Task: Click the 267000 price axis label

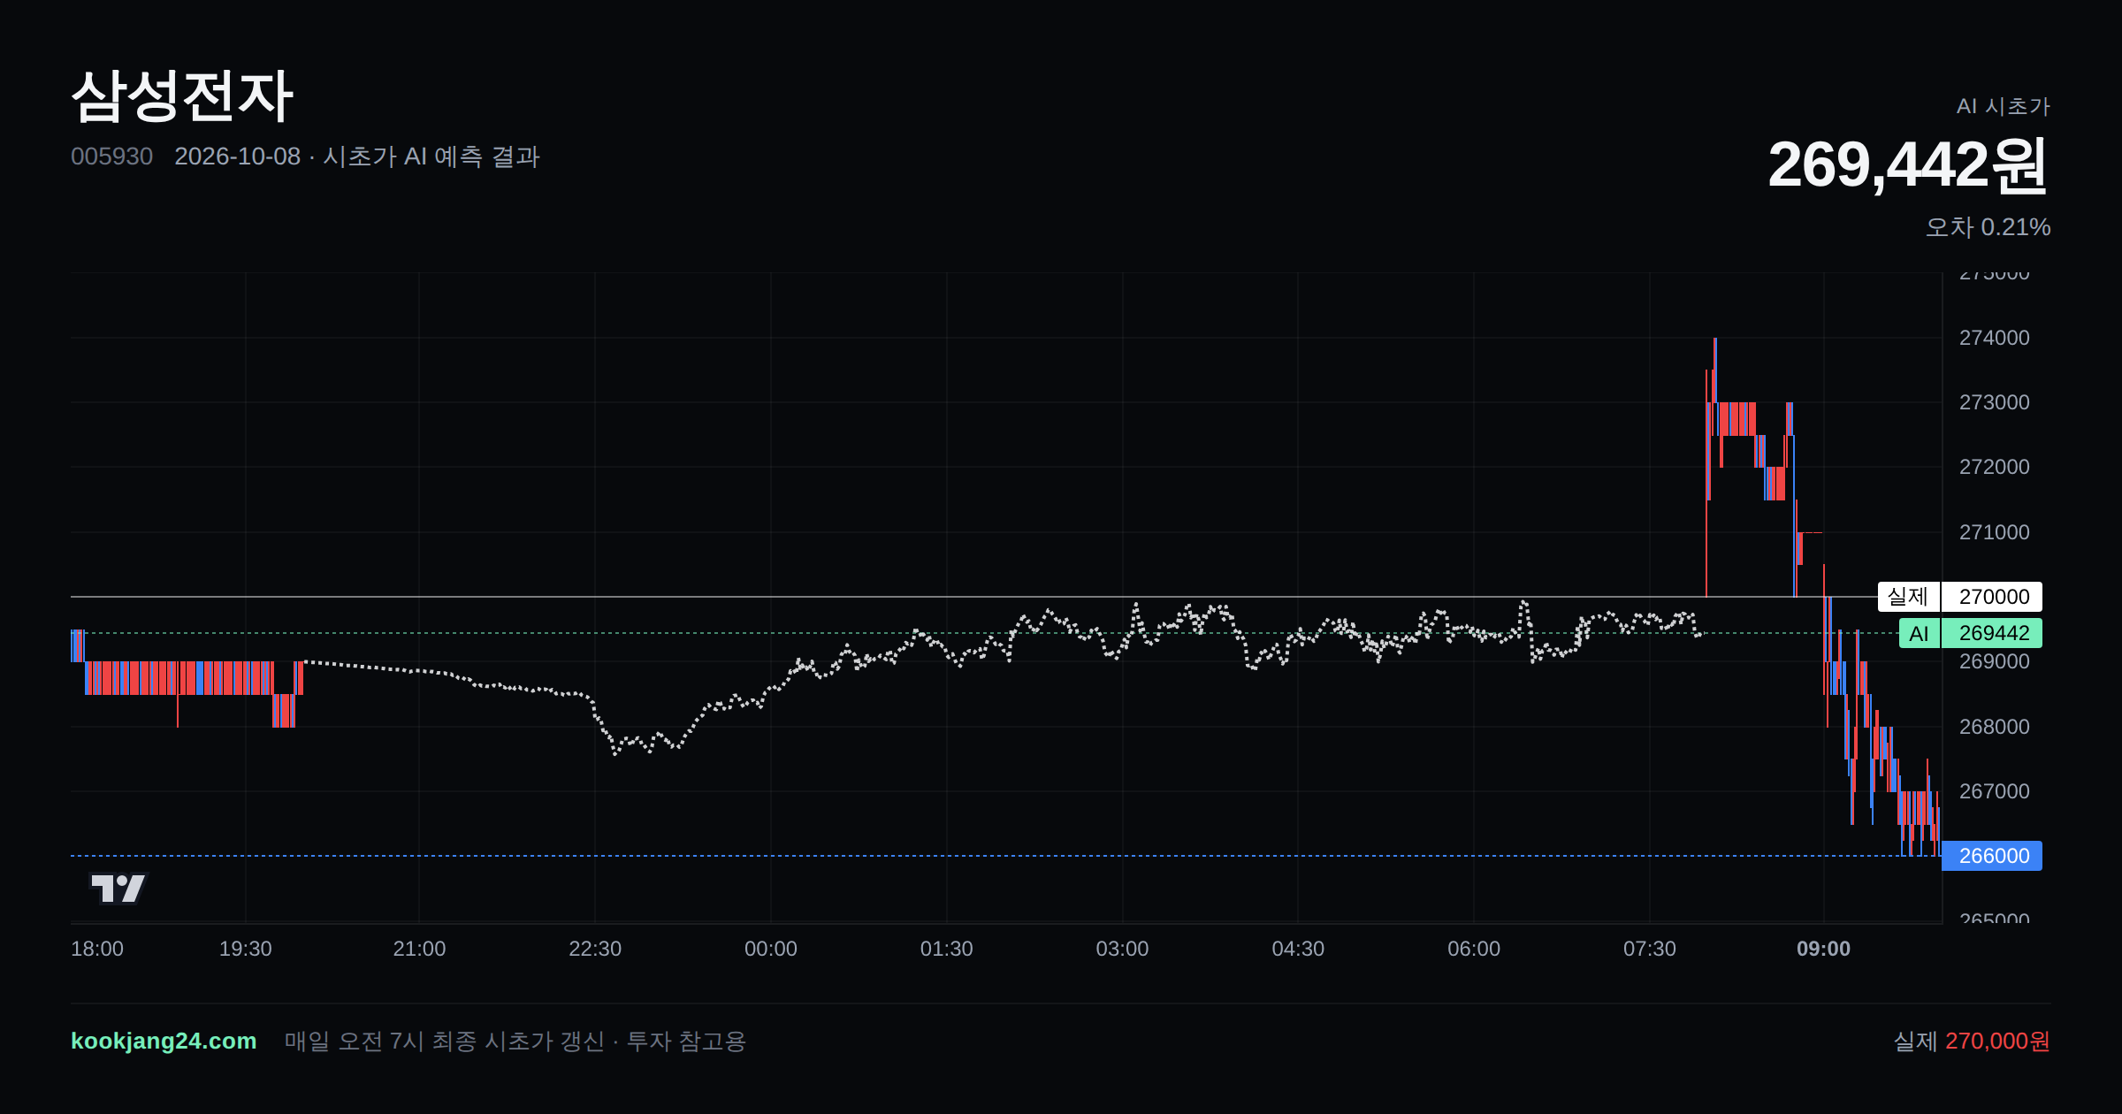Action: pos(1994,791)
